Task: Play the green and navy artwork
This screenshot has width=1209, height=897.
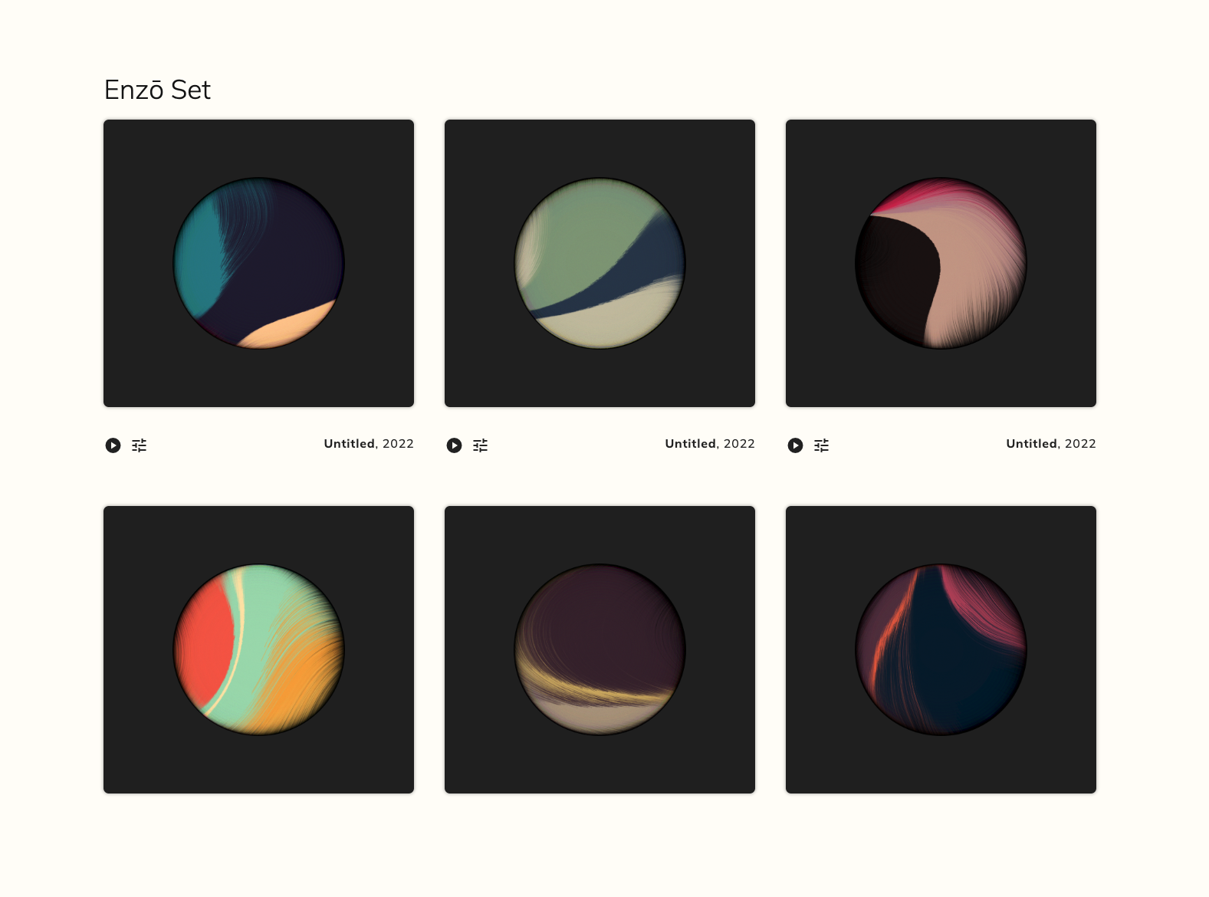Action: click(x=454, y=445)
